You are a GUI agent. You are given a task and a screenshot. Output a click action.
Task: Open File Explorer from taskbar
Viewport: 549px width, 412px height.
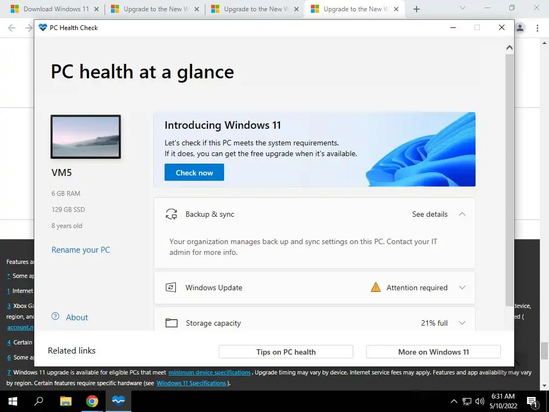(65, 401)
